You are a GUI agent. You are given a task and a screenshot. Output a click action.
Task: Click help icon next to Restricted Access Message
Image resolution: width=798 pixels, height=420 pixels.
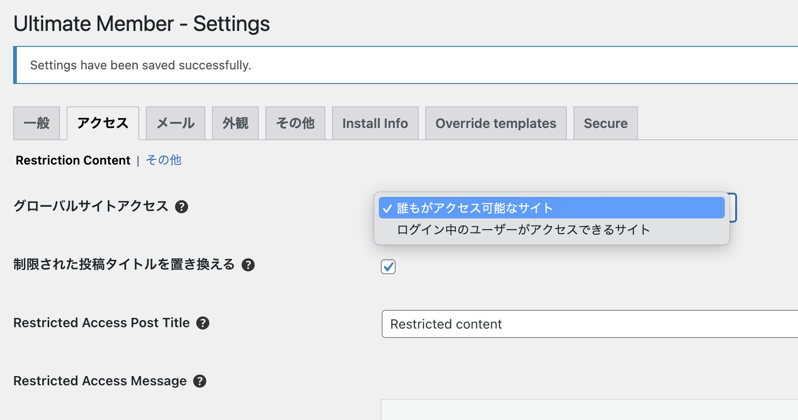[x=200, y=381]
